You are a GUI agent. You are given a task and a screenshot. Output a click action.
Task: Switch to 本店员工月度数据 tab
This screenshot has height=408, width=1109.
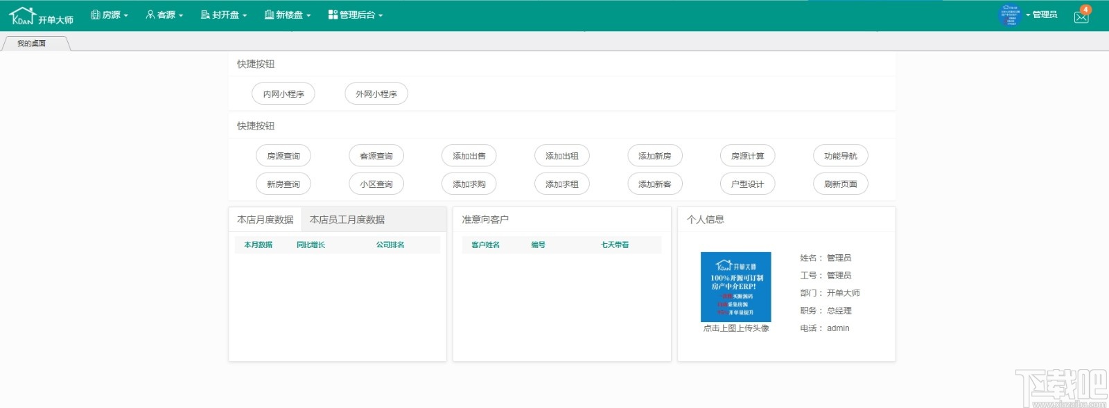[x=347, y=220]
